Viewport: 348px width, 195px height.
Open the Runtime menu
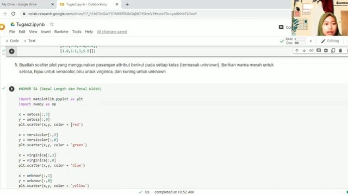coord(61,32)
